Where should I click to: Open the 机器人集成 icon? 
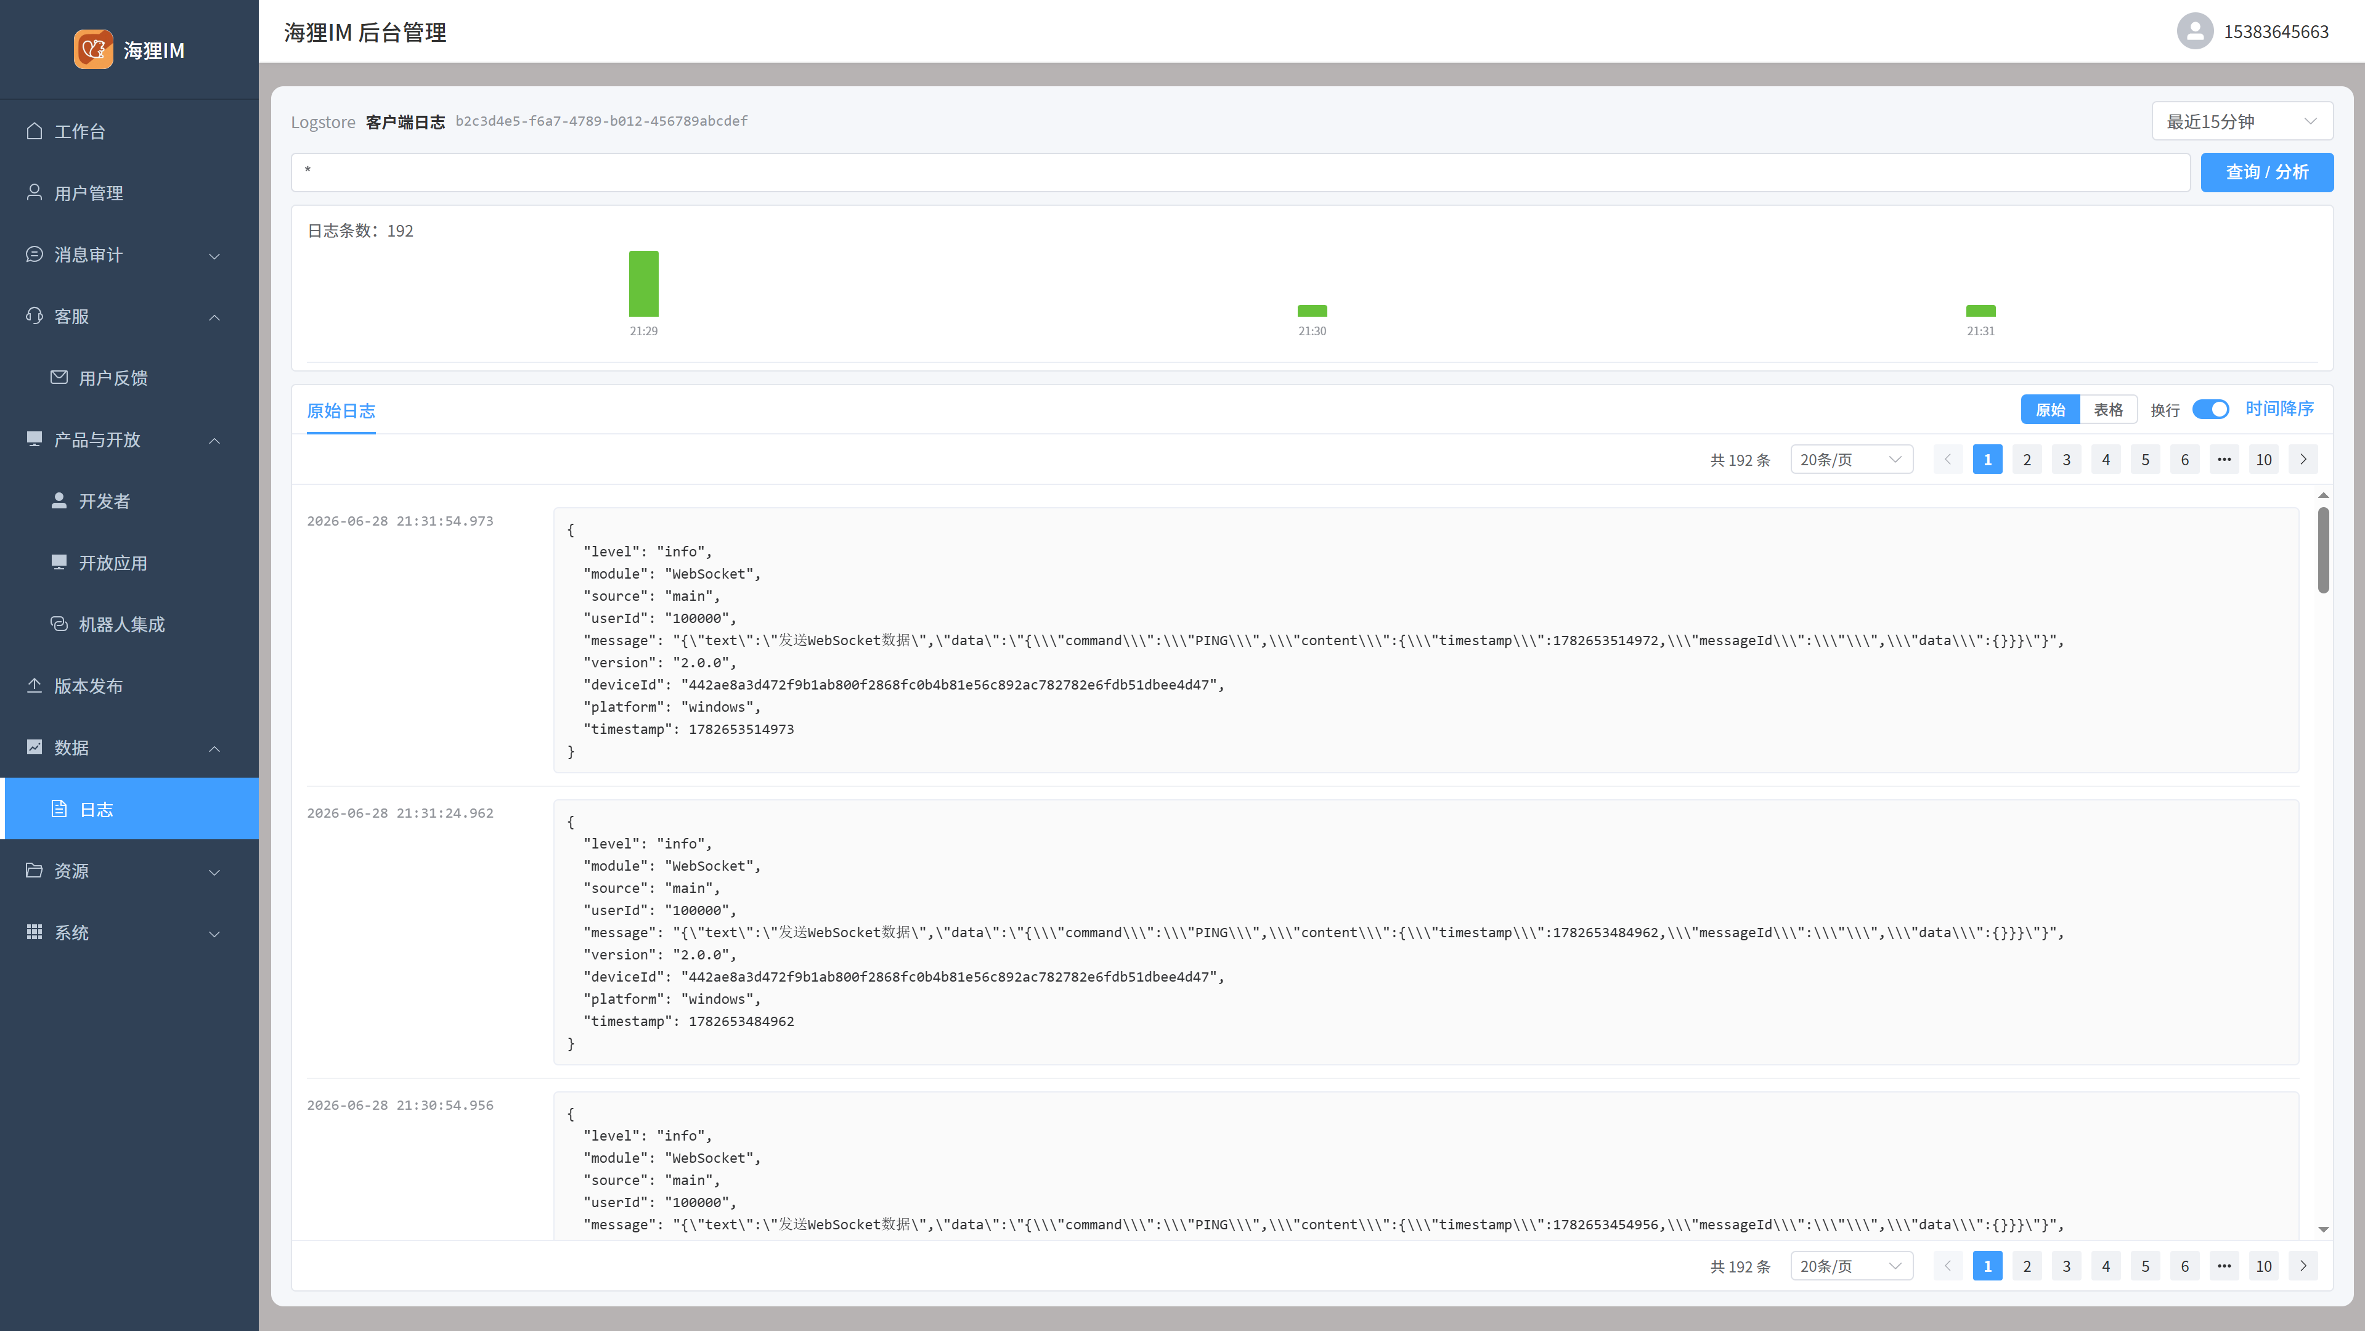(59, 624)
